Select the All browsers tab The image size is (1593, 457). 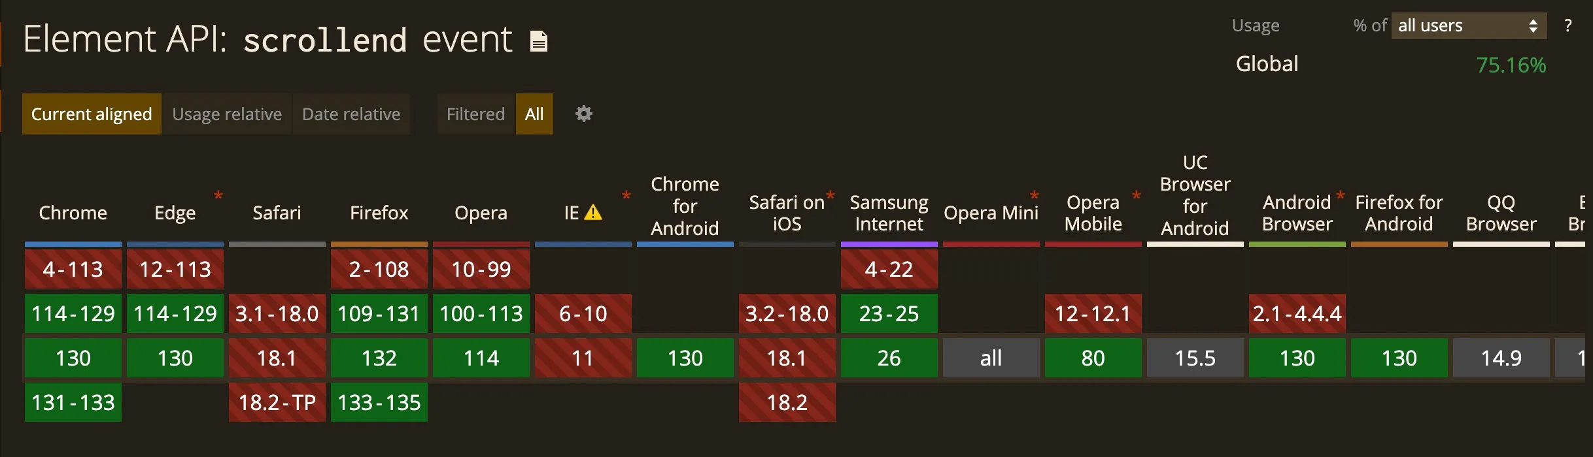(x=534, y=114)
